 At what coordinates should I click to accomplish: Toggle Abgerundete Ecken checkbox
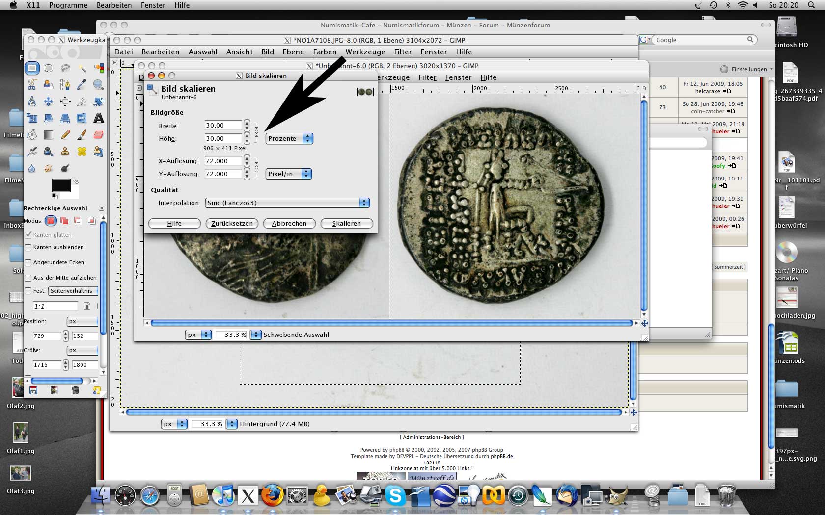(28, 263)
